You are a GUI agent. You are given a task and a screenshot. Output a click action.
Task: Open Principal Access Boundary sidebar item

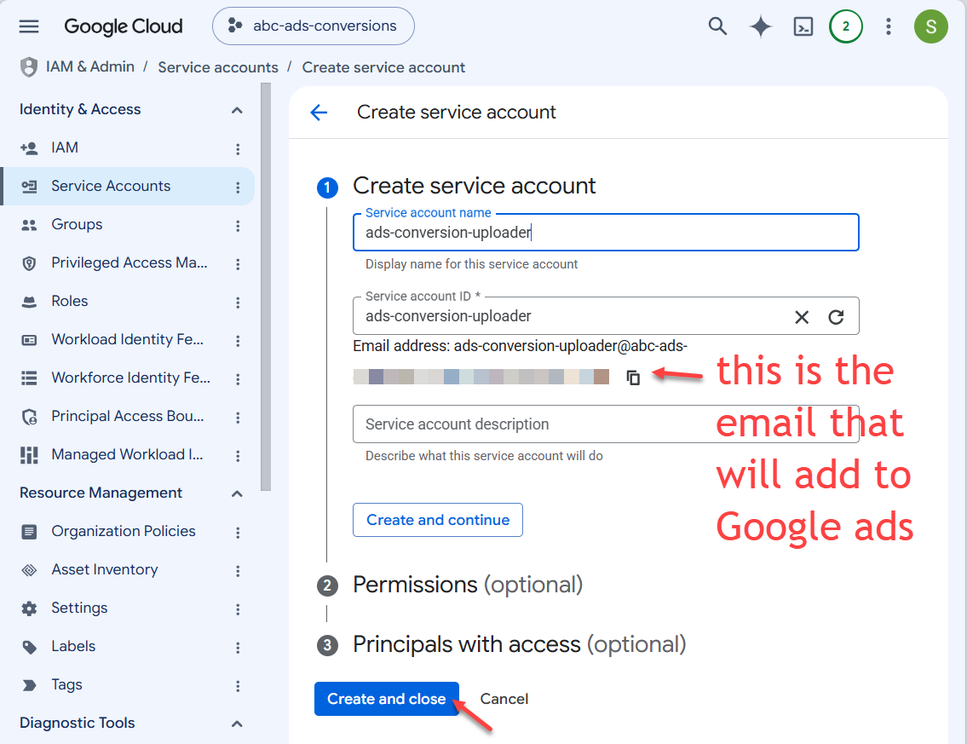[127, 416]
